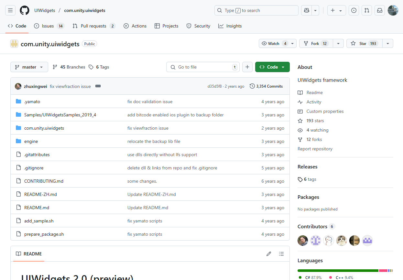
Task: Open the last contributor's purple identicon avatar
Action: [367, 241]
